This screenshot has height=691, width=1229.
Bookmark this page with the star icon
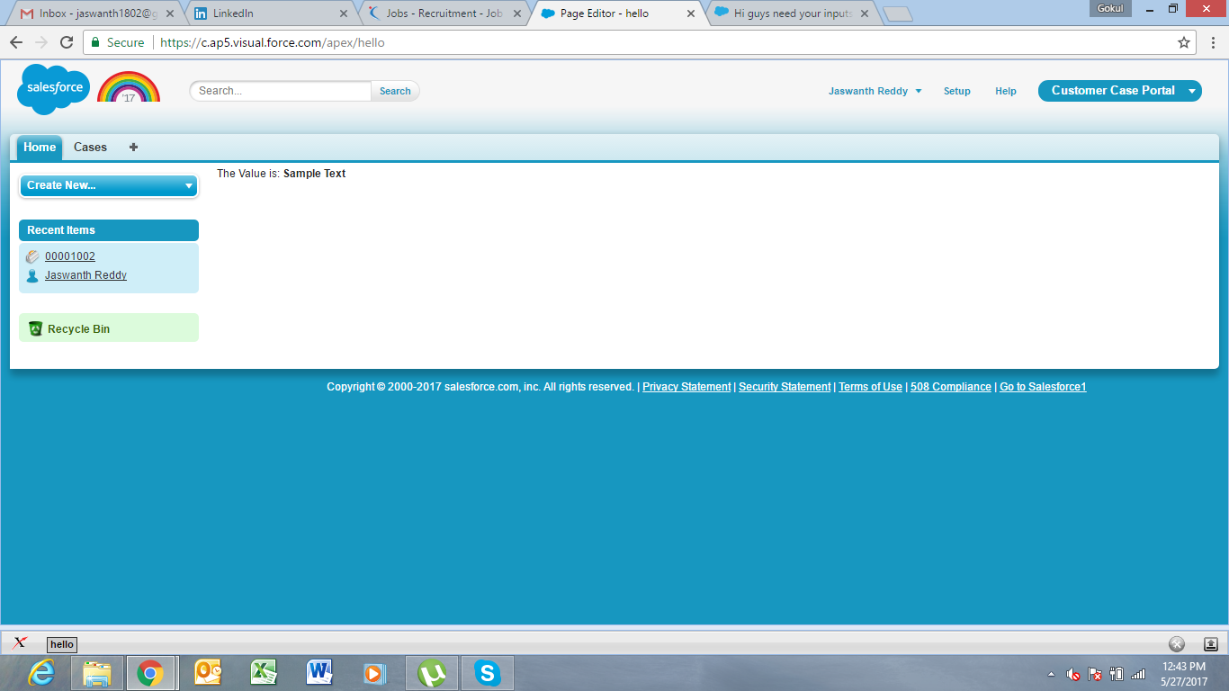[x=1184, y=42]
